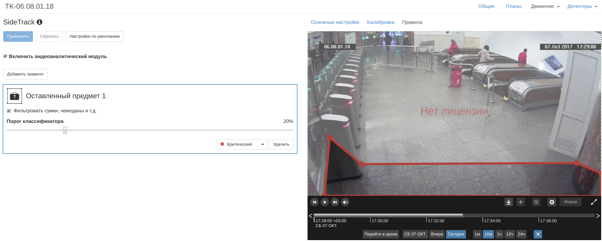Click 17:32:00 timeline marker
This screenshot has height=242, width=602.
coord(436,221)
